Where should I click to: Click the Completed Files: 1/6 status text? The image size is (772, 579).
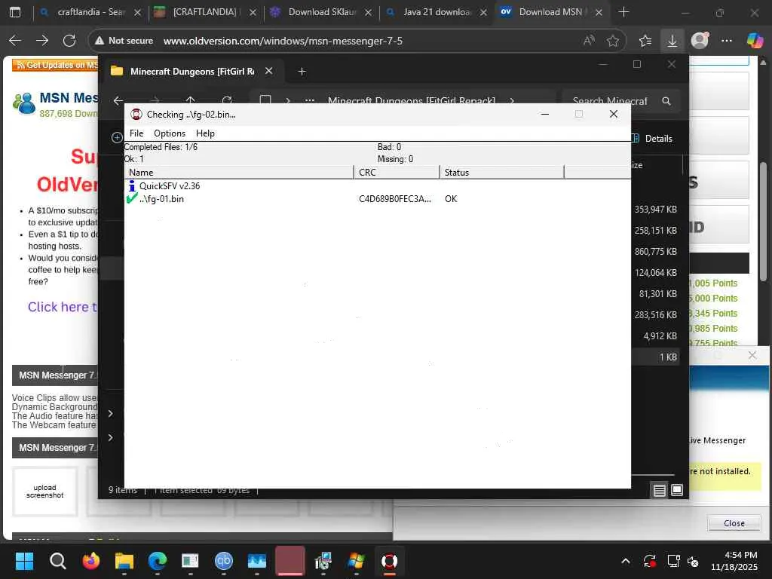[161, 147]
